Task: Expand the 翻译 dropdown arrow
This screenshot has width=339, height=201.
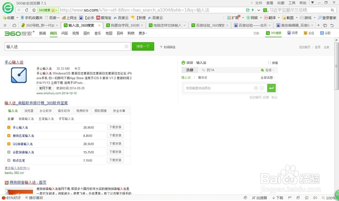Action: click(279, 18)
